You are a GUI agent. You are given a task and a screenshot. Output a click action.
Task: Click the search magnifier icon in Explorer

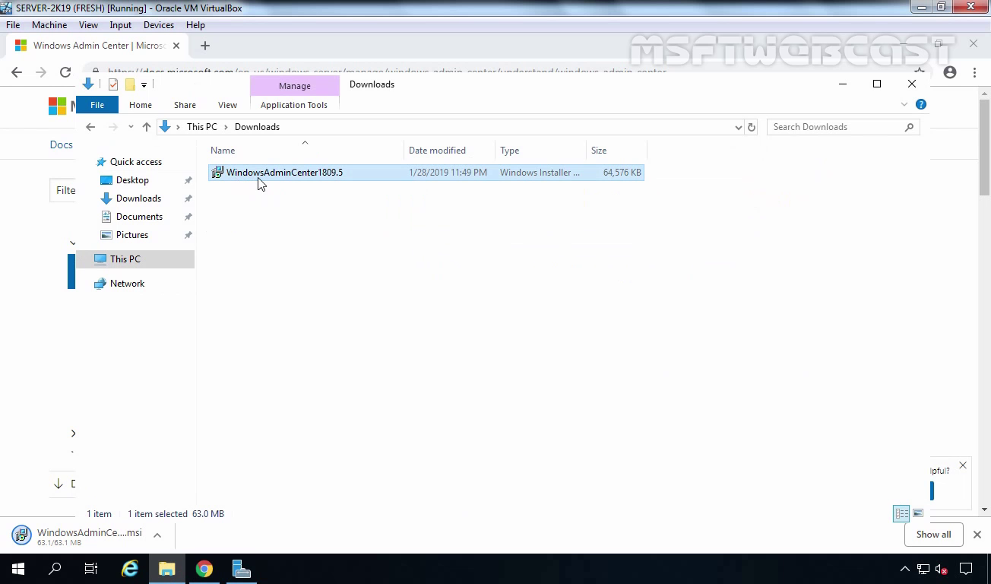point(909,127)
